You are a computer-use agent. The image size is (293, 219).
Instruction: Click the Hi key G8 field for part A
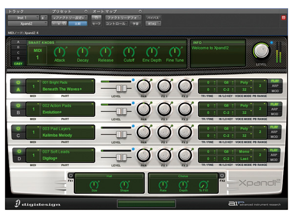[226, 82]
